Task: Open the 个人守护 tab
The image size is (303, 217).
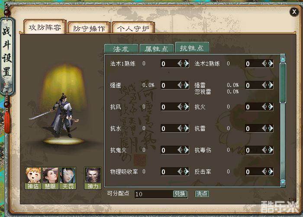Action: click(x=133, y=28)
